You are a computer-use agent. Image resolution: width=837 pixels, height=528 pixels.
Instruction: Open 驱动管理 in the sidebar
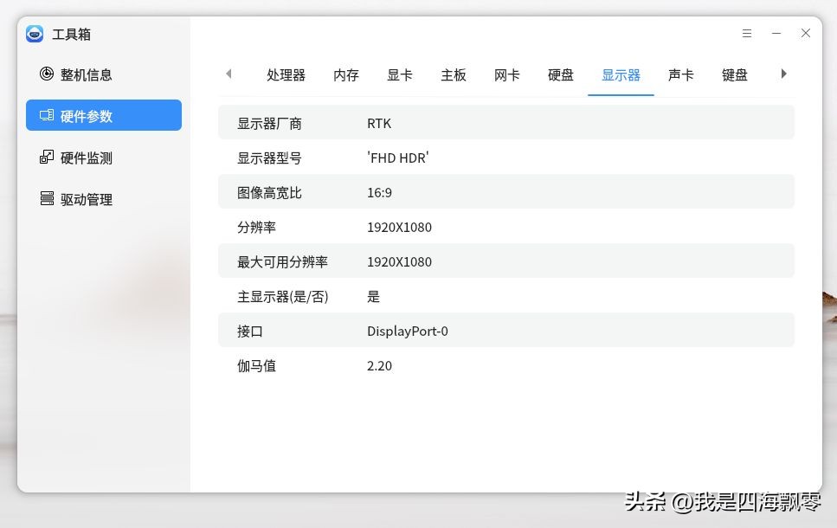(x=86, y=199)
